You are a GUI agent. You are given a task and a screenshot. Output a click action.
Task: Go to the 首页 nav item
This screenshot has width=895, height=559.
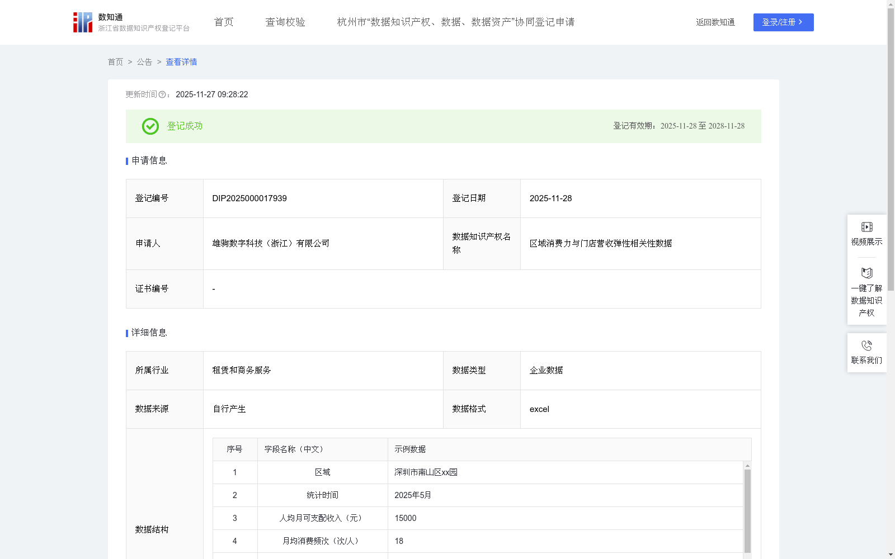pos(224,22)
